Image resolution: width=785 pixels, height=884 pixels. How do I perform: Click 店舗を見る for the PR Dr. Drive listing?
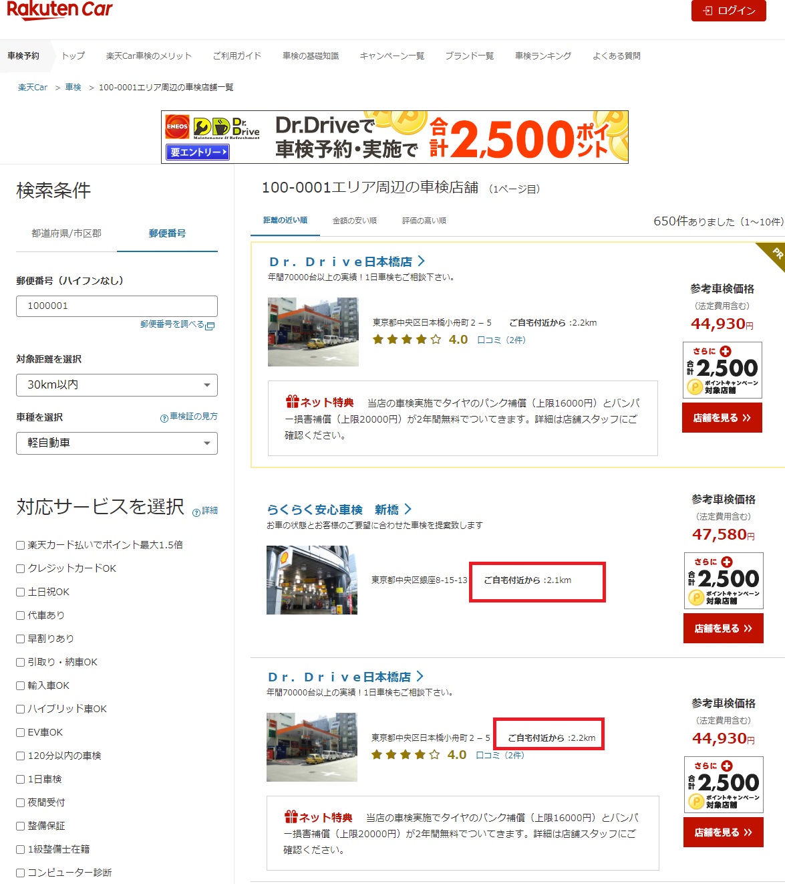[x=722, y=418]
